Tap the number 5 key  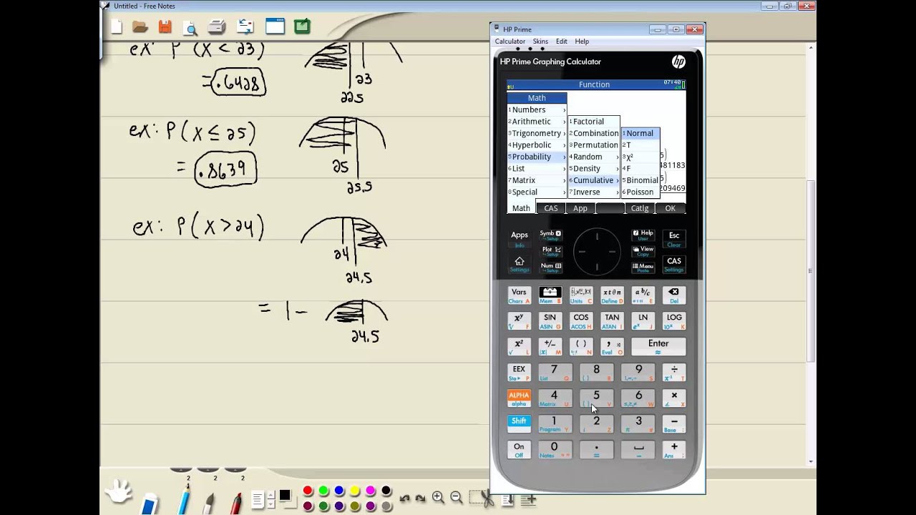[x=596, y=398]
